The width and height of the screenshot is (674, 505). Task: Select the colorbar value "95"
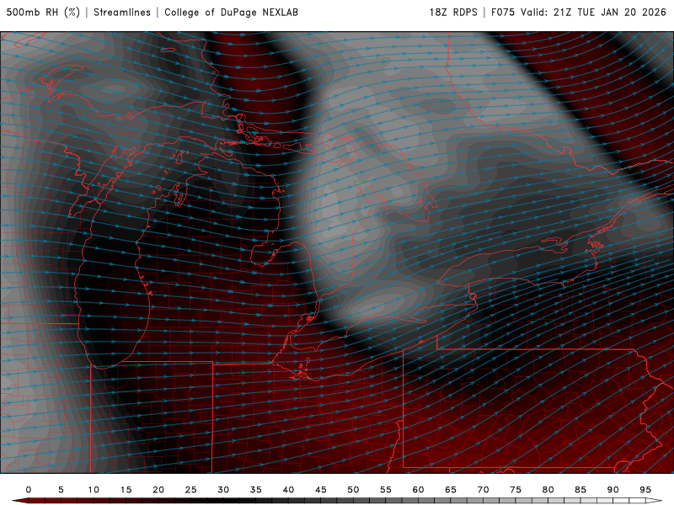pyautogui.click(x=645, y=490)
